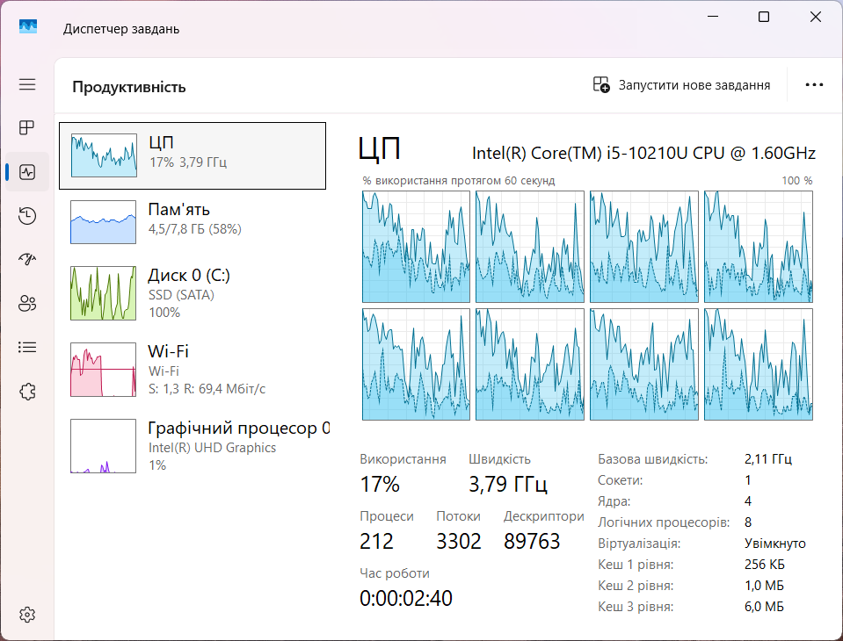The width and height of the screenshot is (843, 641).
Task: Click the CPU model name text
Action: [x=643, y=153]
